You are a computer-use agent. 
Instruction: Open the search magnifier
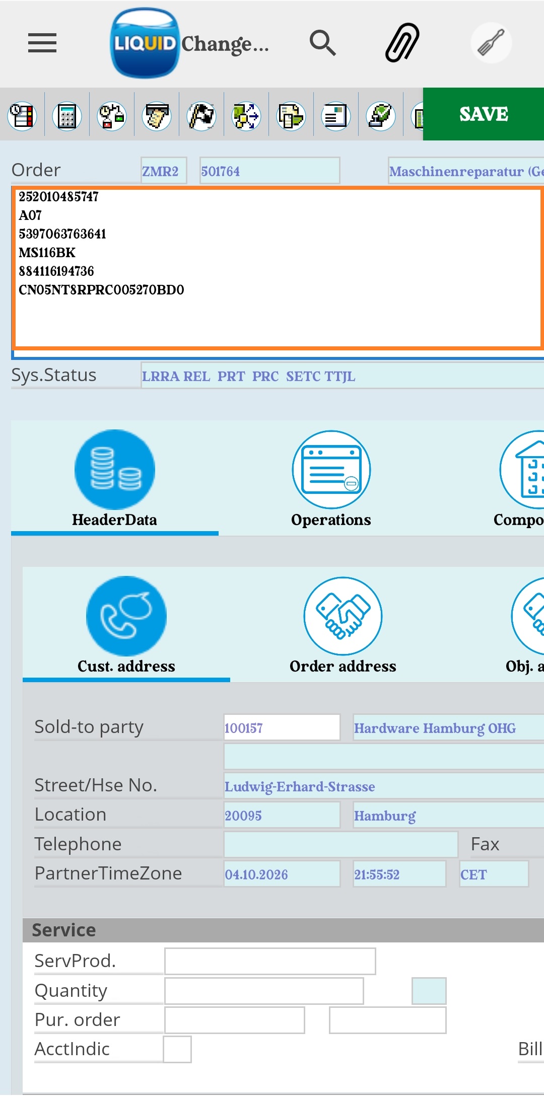tap(323, 43)
